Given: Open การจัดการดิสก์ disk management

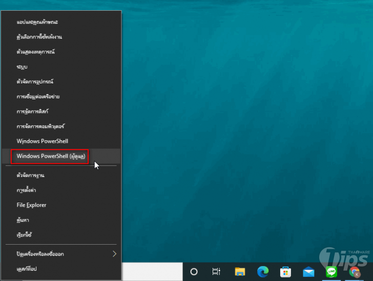Looking at the screenshot, I should 61,112.
